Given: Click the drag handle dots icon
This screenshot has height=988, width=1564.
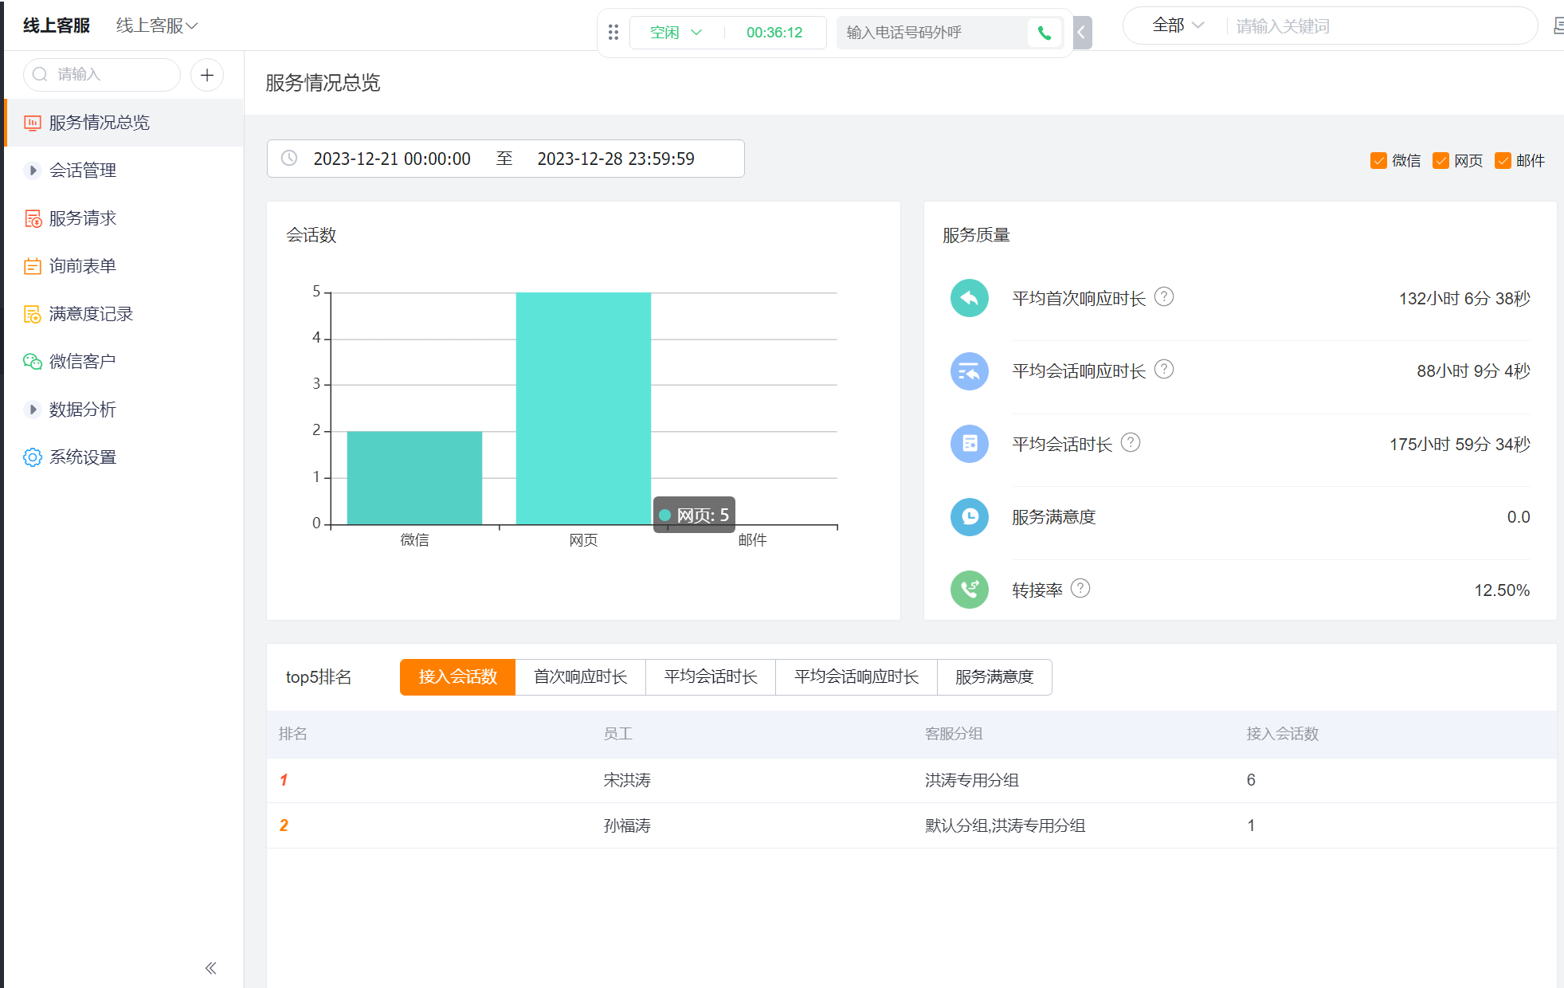Looking at the screenshot, I should [x=613, y=33].
